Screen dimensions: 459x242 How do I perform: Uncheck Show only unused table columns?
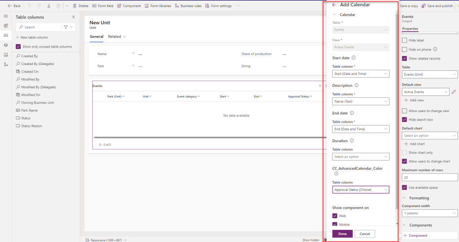(x=18, y=47)
